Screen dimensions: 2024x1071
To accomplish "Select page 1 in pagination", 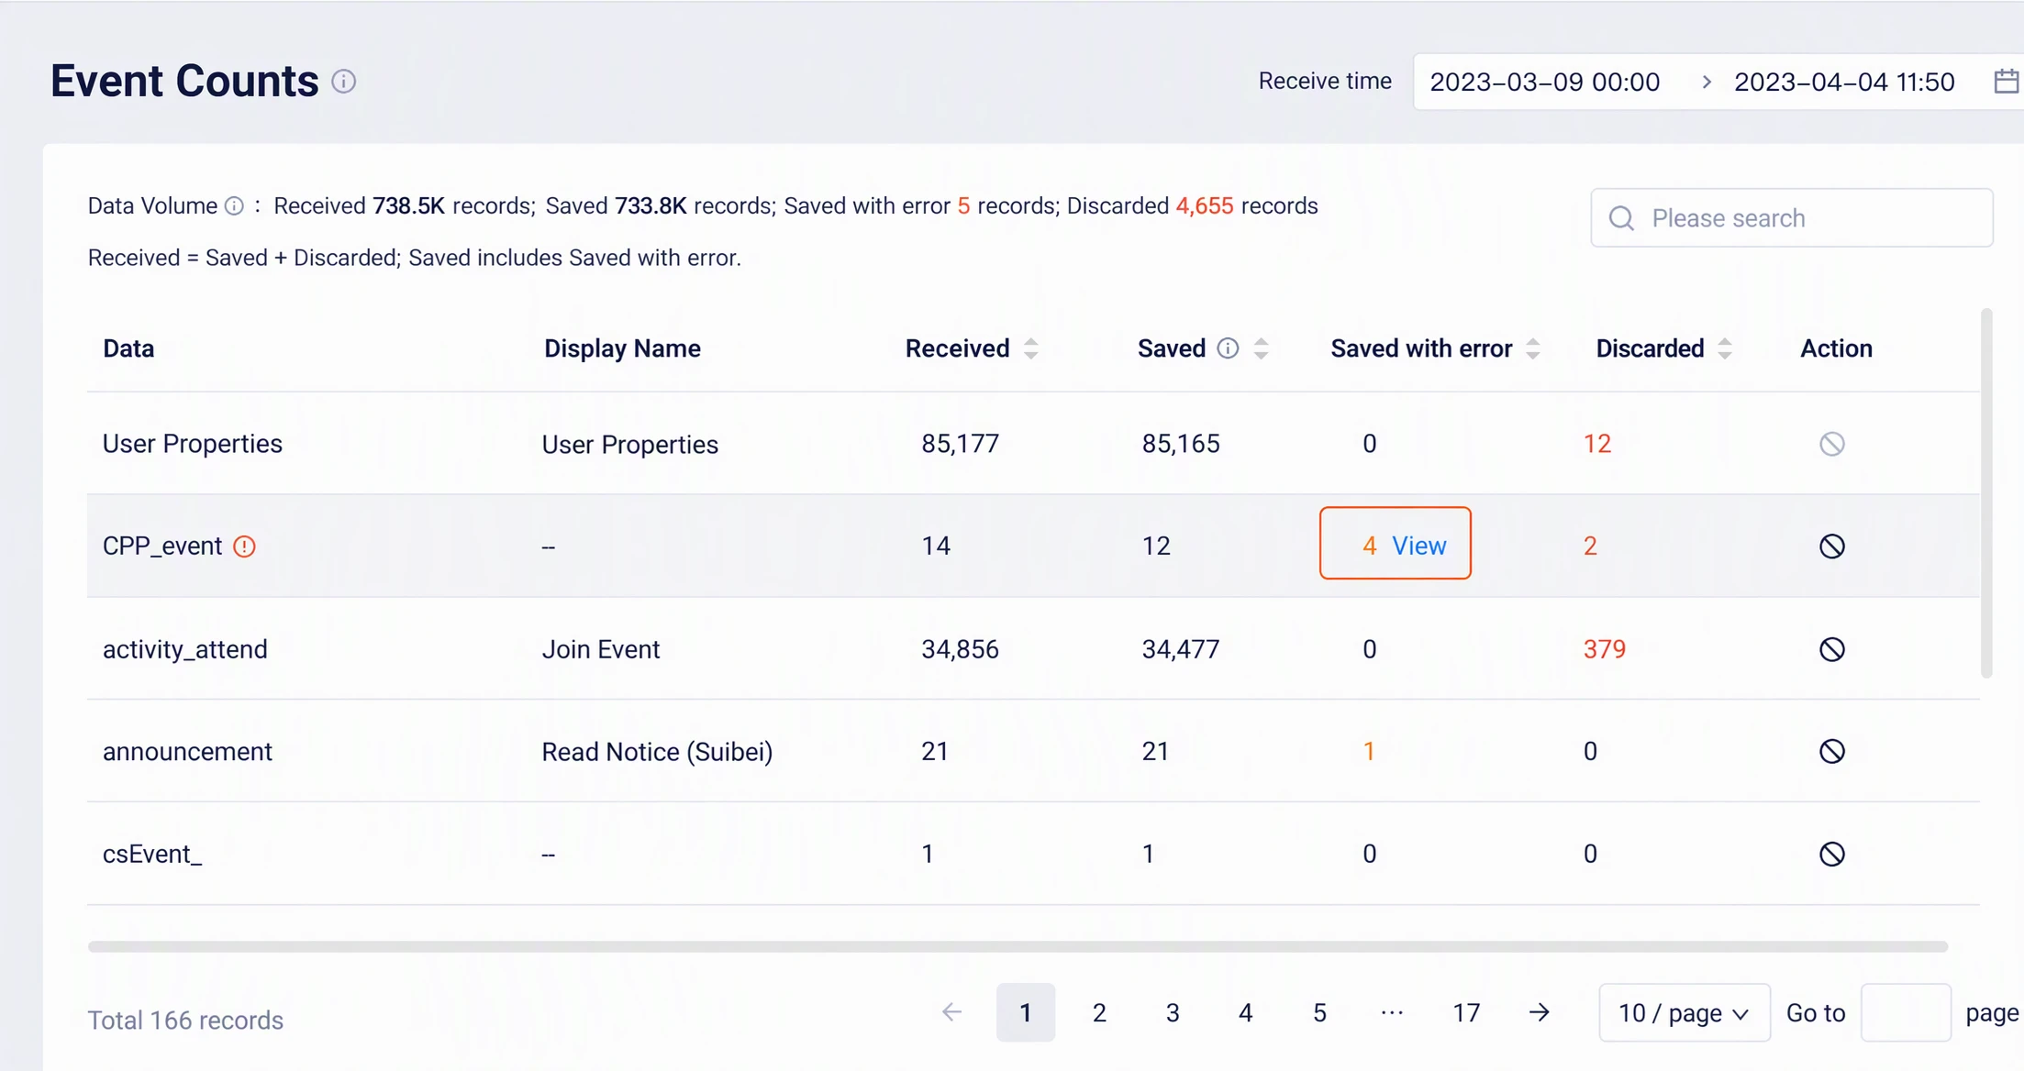I will coord(1026,1012).
